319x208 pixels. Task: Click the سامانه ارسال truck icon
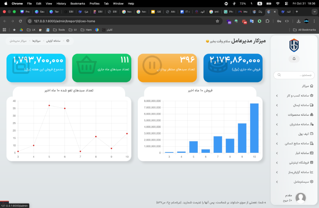[x=311, y=105]
